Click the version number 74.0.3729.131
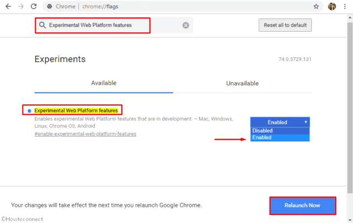353x223 pixels. (x=295, y=59)
